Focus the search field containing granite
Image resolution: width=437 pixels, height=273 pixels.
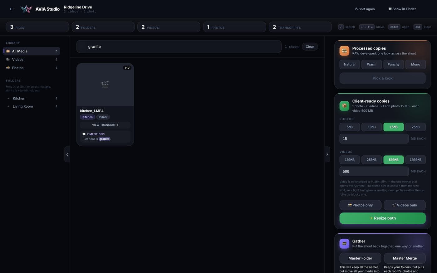179,46
